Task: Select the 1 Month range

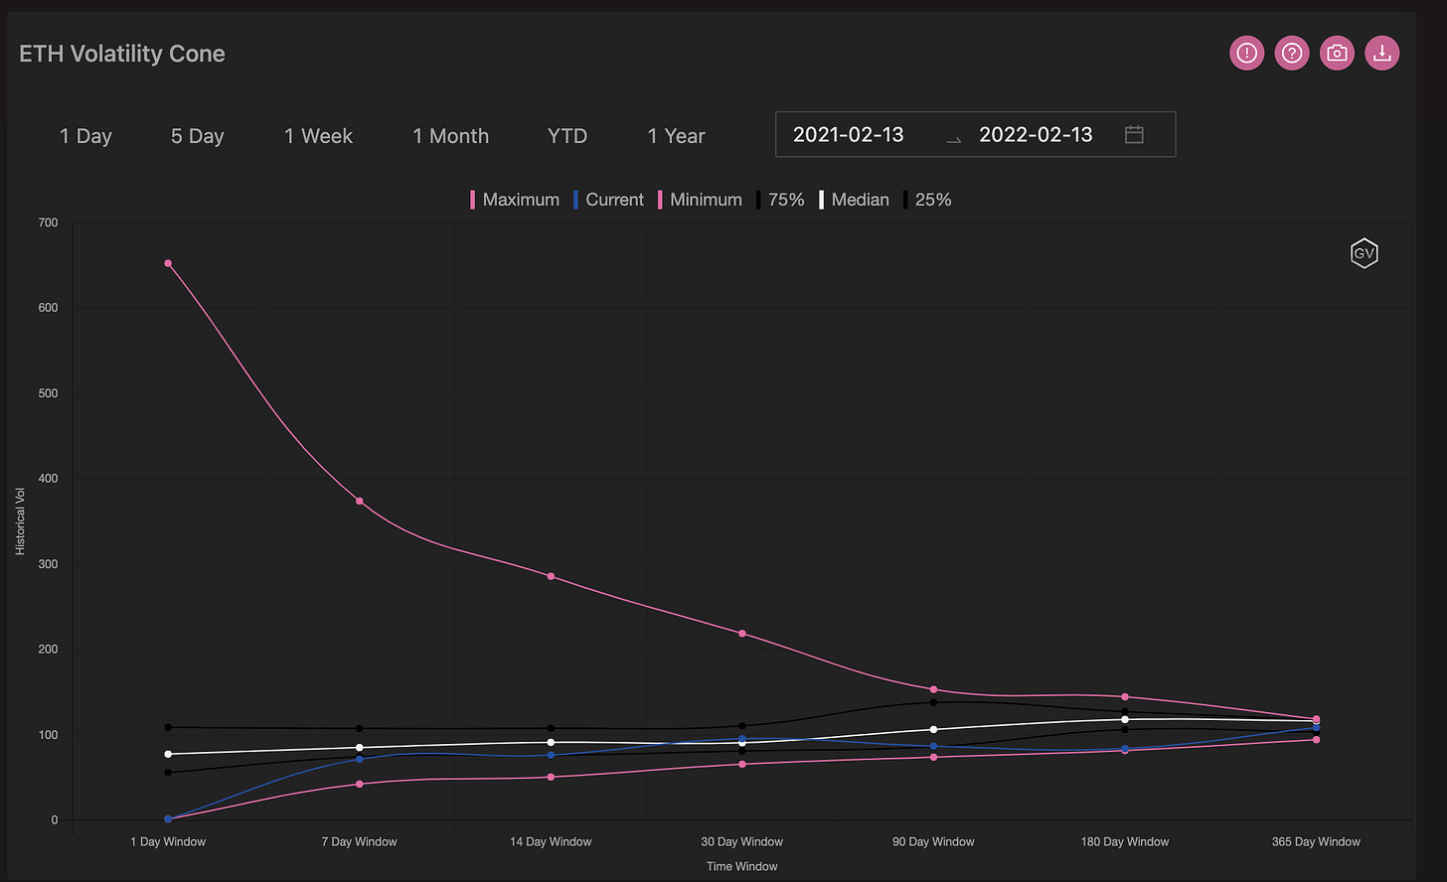Action: (451, 136)
